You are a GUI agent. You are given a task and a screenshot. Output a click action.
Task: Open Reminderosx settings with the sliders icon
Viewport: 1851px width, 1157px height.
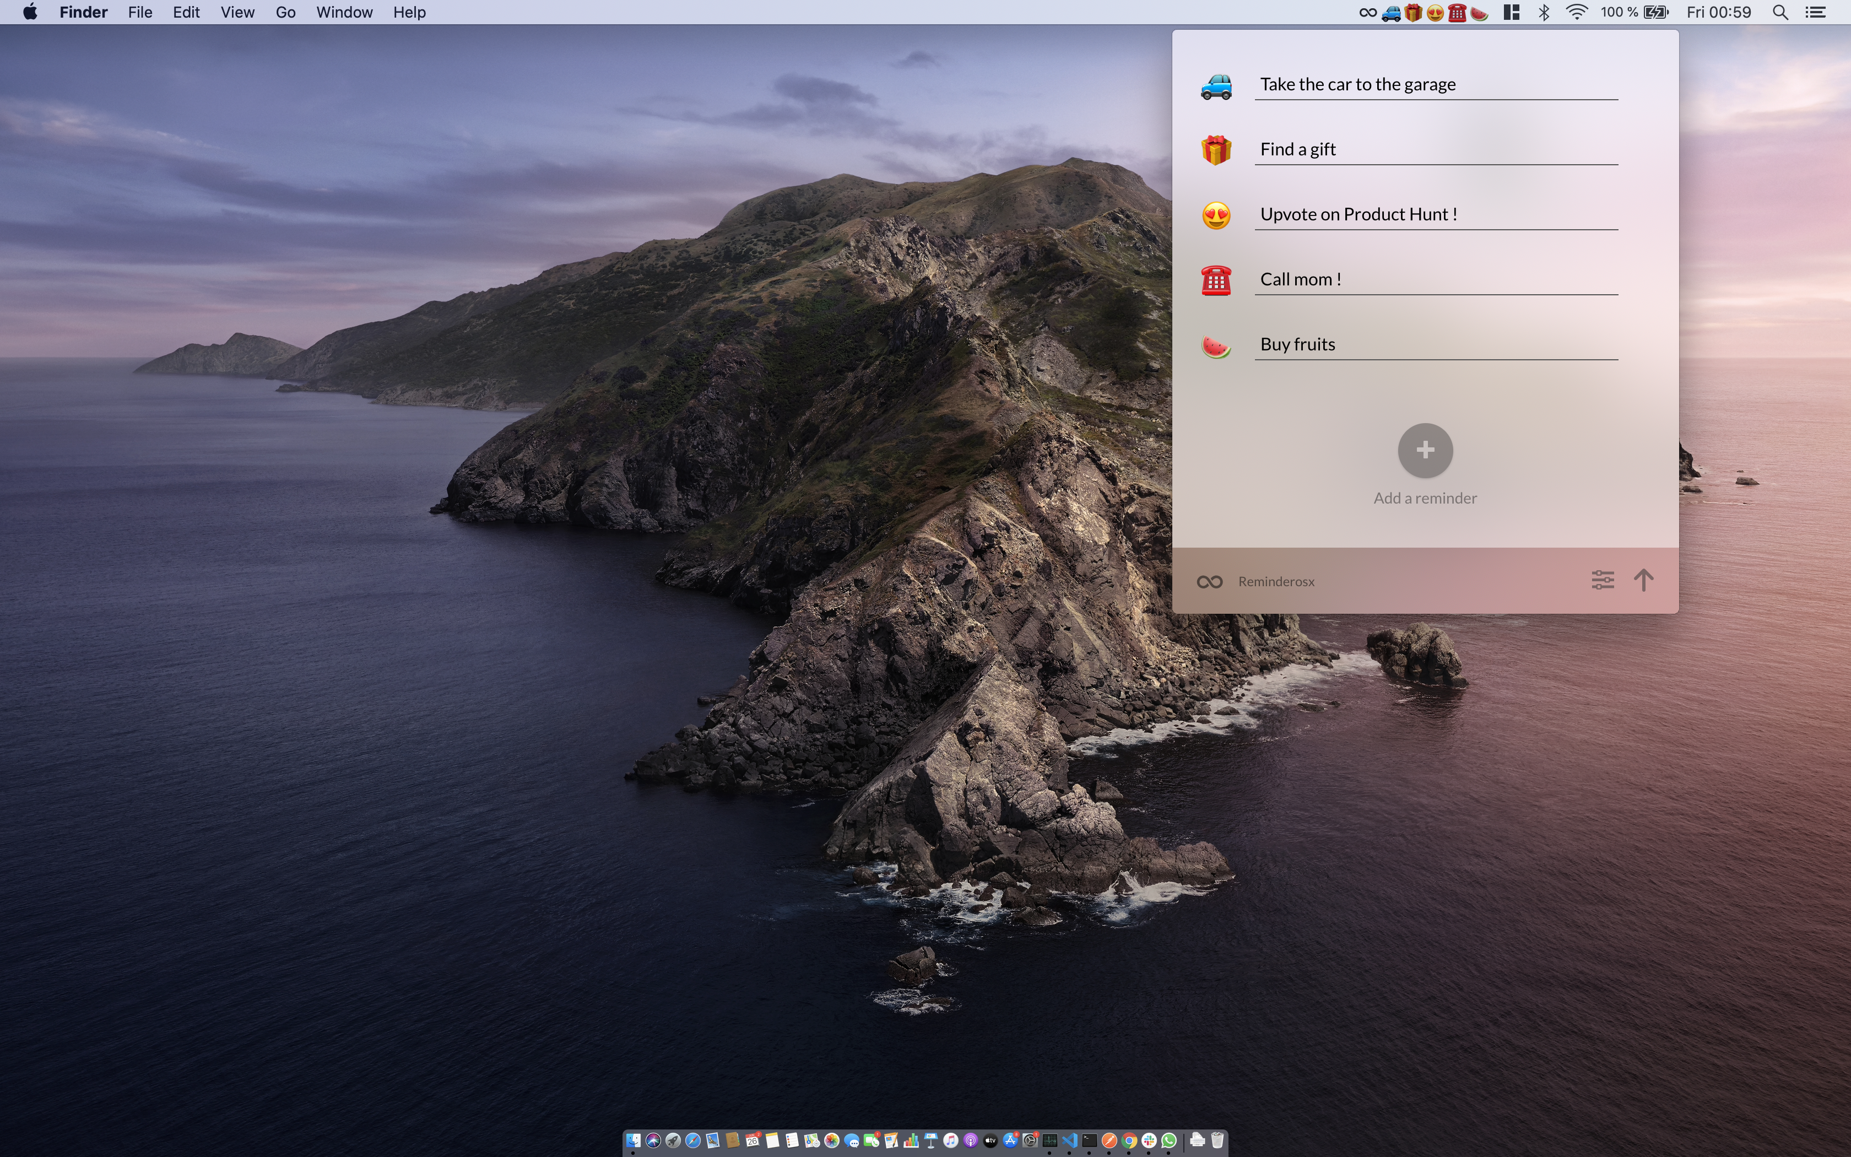(1603, 580)
